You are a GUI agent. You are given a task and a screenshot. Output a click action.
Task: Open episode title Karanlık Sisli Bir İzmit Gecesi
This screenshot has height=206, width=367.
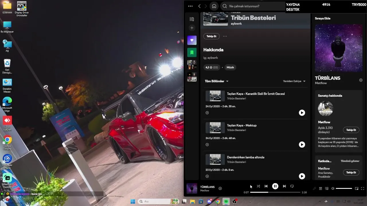[x=256, y=94]
